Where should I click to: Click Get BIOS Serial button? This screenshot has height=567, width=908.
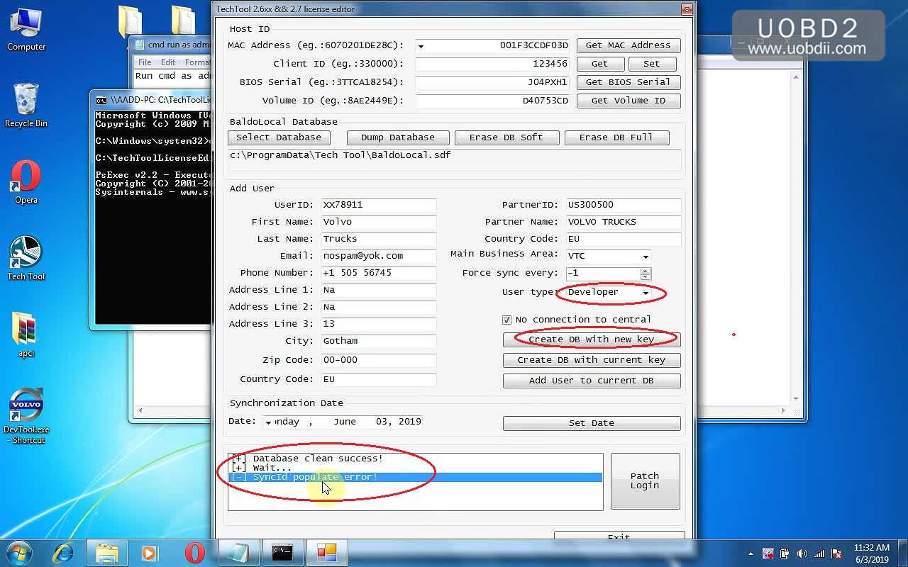tap(629, 82)
